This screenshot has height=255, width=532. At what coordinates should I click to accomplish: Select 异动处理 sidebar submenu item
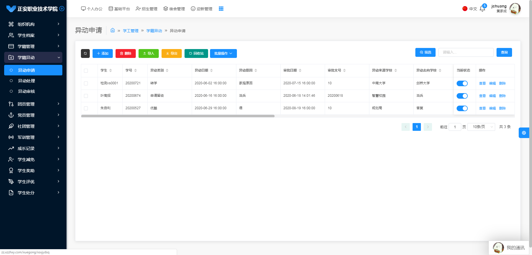33,81
